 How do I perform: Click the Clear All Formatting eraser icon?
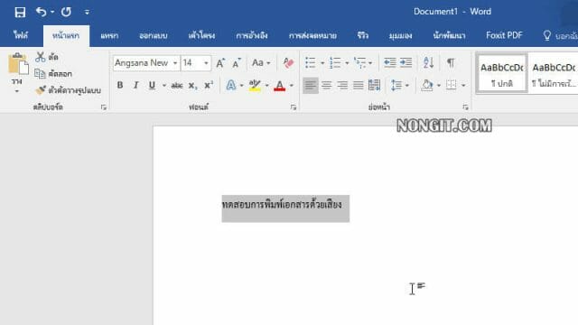(288, 63)
